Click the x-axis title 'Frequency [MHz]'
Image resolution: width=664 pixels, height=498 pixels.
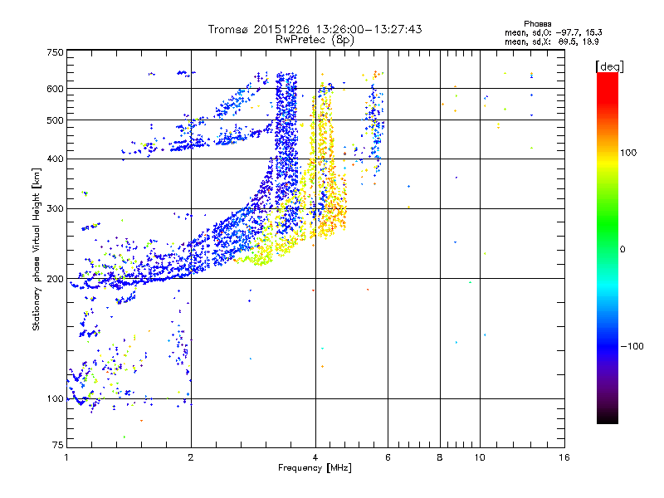point(315,468)
